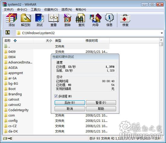Open the 收藏夹(O) menu
Image resolution: width=166 pixels, height=143 pixels.
click(x=51, y=10)
